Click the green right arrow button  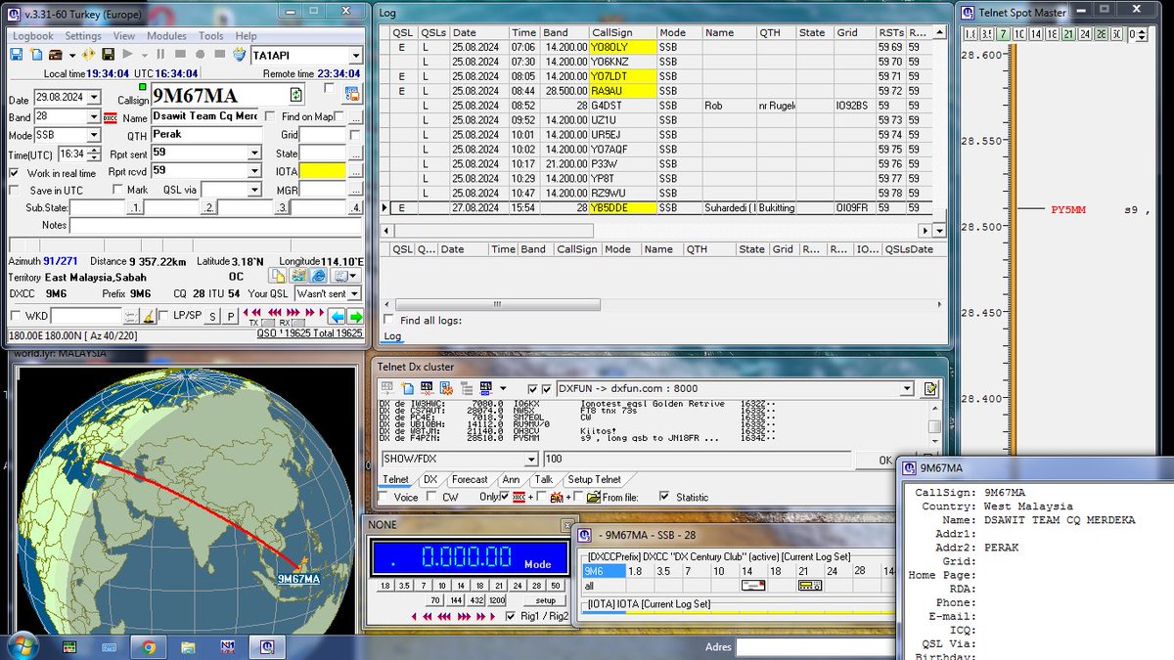click(355, 317)
